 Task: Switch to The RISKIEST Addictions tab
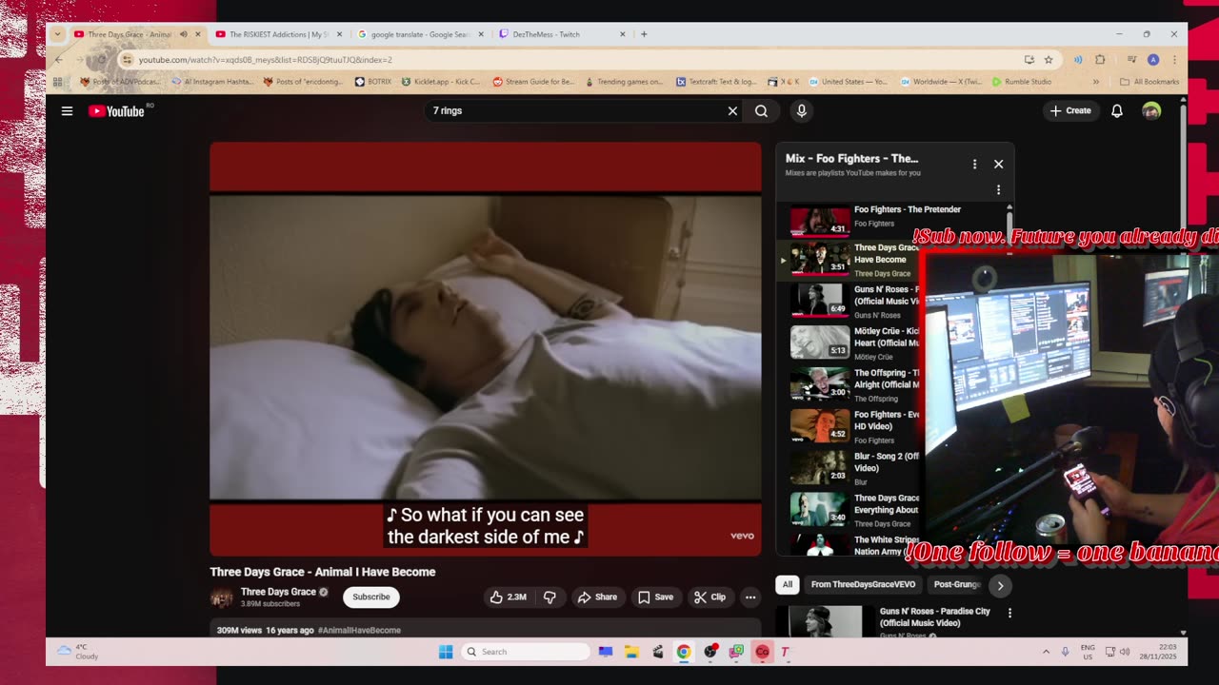(x=278, y=34)
